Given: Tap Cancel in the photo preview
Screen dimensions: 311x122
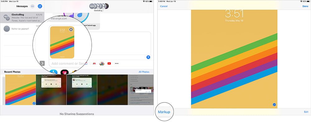Looking at the screenshot, I should coord(164,6).
